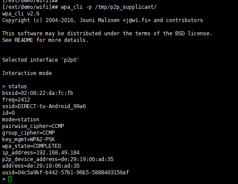The image size is (238, 184).
Task: Click the key_mgmt=WPA2-PSK line
Action: click(x=29, y=139)
